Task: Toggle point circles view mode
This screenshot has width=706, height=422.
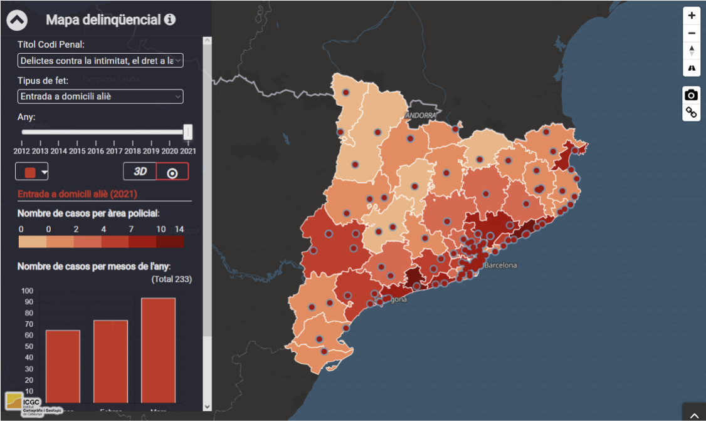Action: (172, 172)
